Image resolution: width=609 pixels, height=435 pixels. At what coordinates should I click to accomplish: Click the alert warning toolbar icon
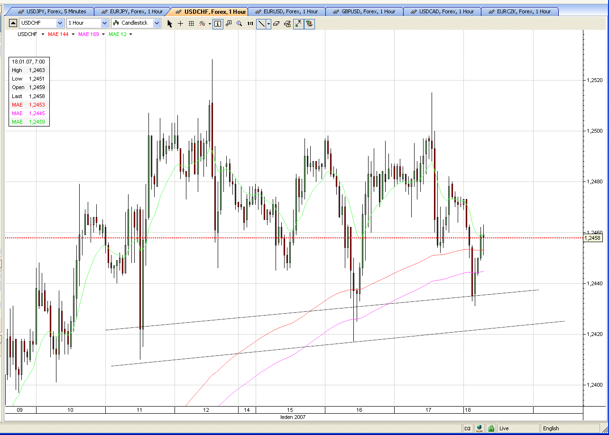coord(287,23)
